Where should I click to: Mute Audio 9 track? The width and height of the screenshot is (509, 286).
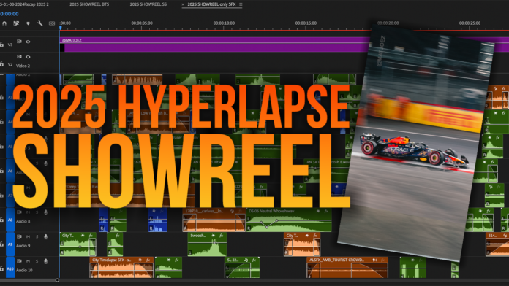pyautogui.click(x=29, y=237)
